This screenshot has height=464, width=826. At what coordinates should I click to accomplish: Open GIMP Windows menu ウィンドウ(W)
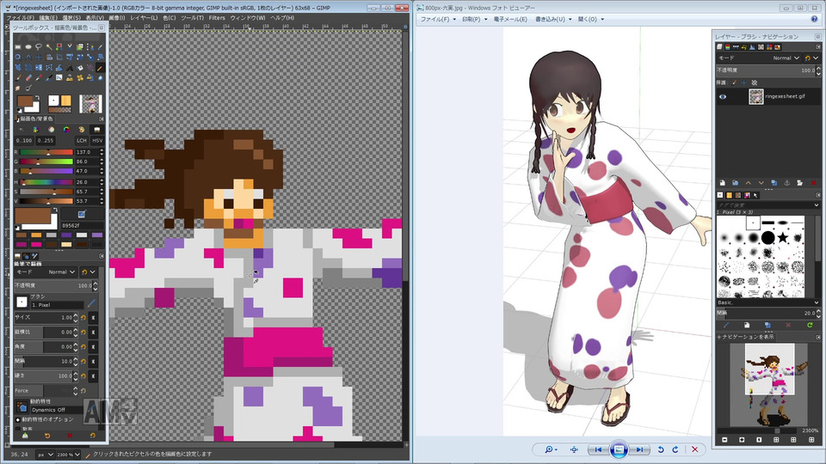(x=248, y=18)
